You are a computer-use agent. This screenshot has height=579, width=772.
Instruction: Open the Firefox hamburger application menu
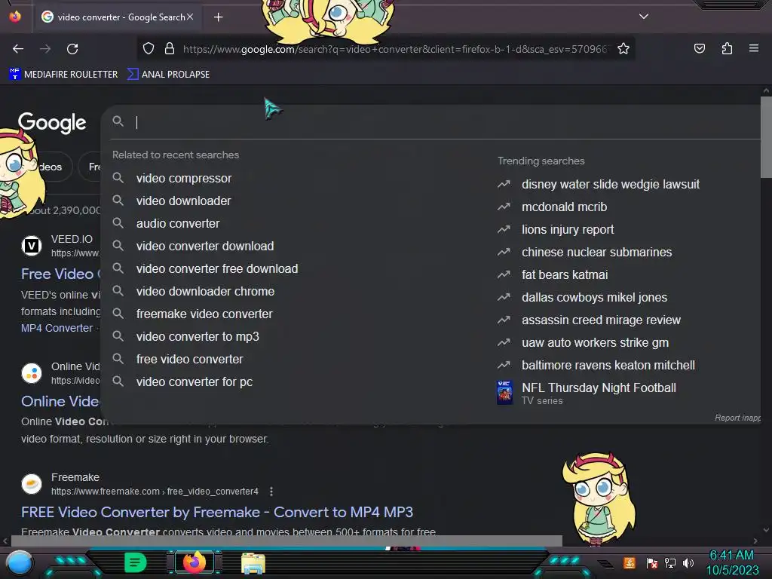753,48
